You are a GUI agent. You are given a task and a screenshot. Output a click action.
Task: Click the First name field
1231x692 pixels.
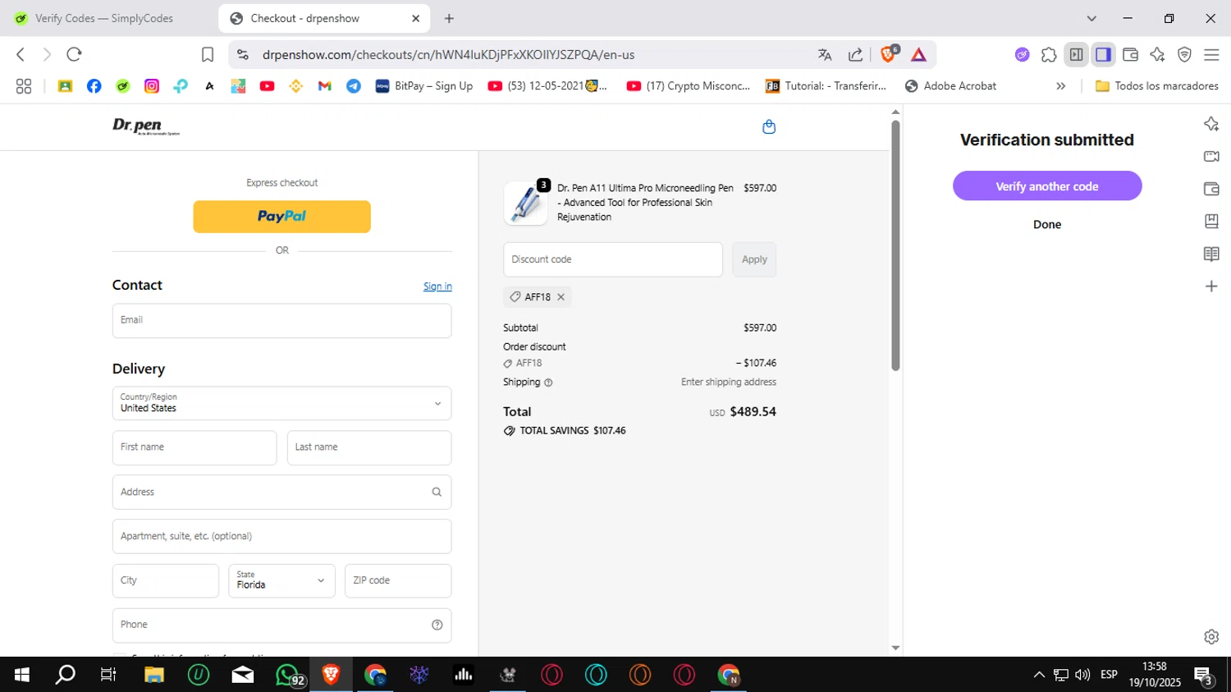(x=194, y=447)
